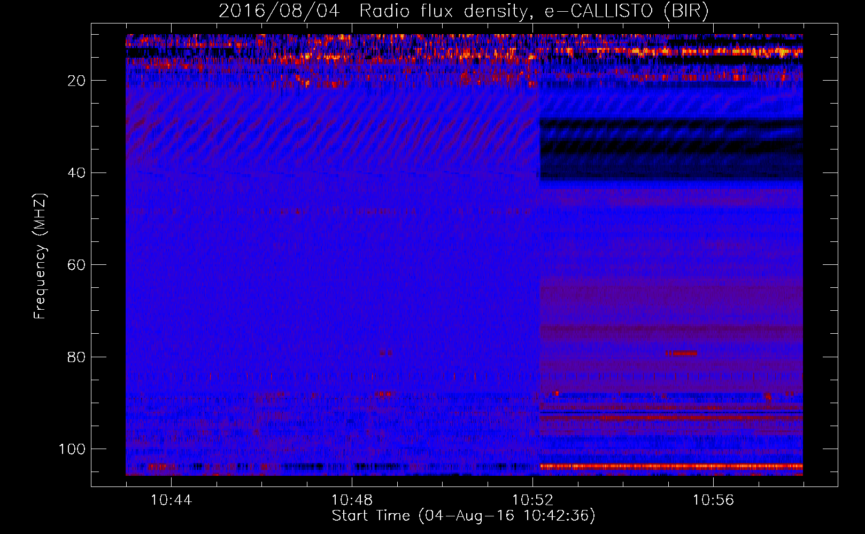Click the plot title "2016/08/04 Radio flux density, e-CALLISTO (BIR)"

coord(464,11)
